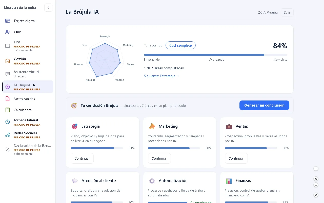This screenshot has width=324, height=203.
Task: Click the Avanzando label under the progress bar
Action: (x=217, y=60)
